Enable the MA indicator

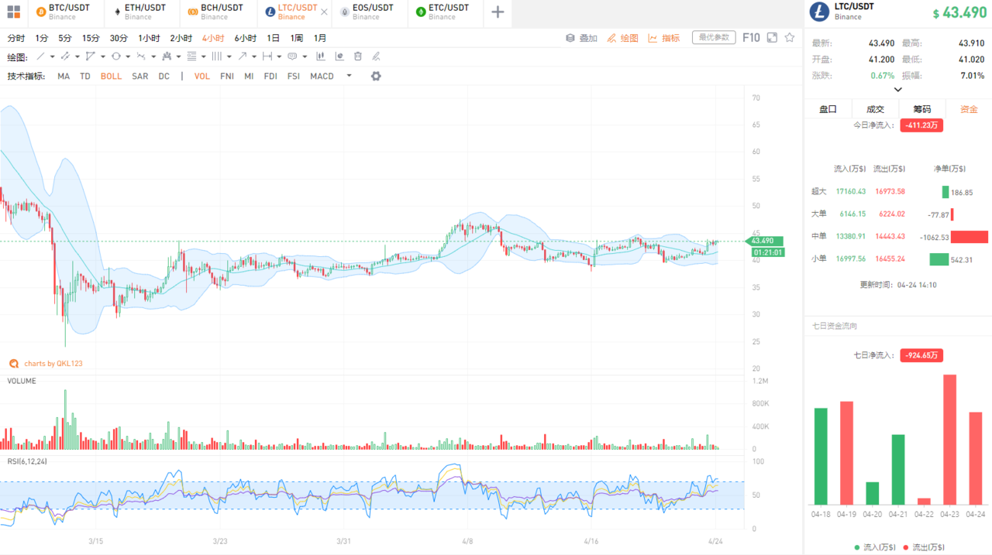[64, 76]
